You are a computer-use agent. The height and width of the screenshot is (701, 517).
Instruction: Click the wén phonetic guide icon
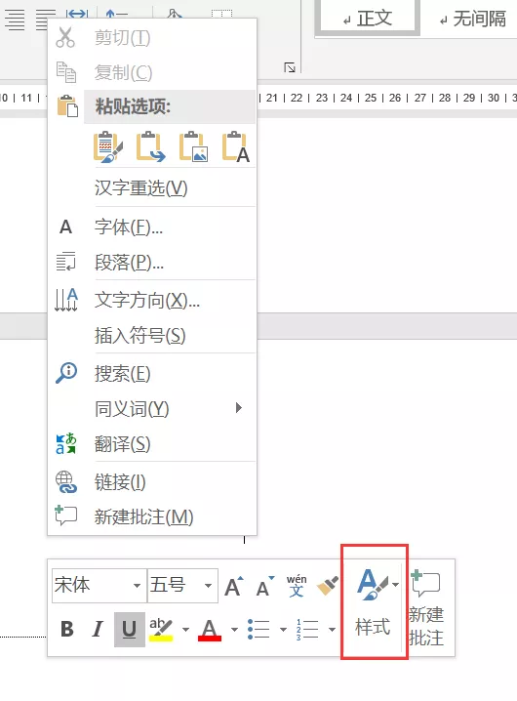pos(297,585)
